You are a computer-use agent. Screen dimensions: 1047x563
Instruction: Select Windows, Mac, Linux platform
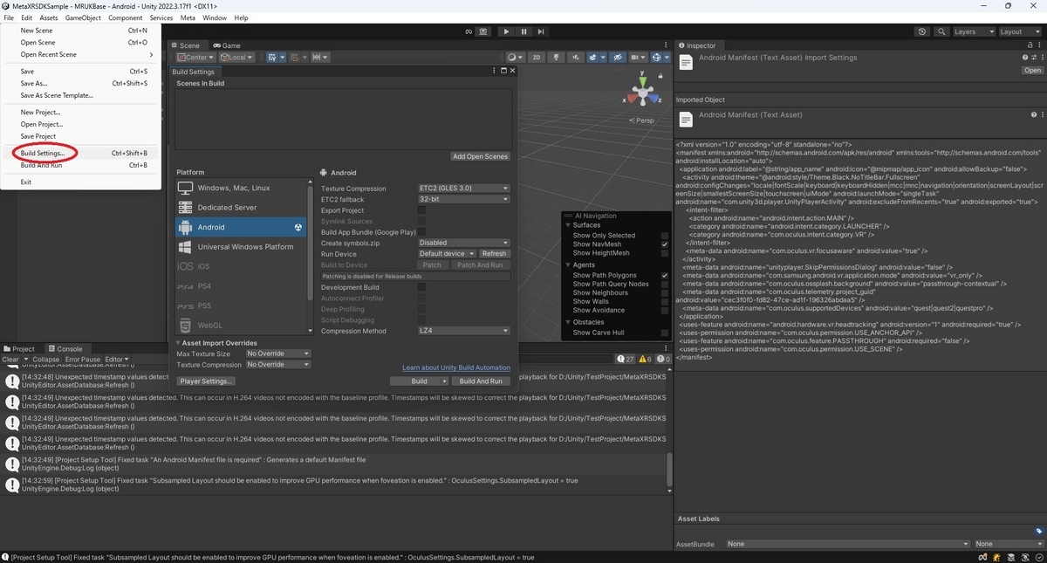tap(242, 188)
